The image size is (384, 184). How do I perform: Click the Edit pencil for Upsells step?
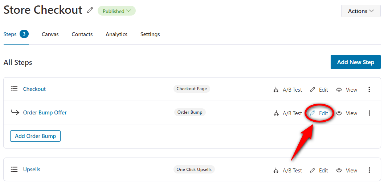tap(312, 170)
